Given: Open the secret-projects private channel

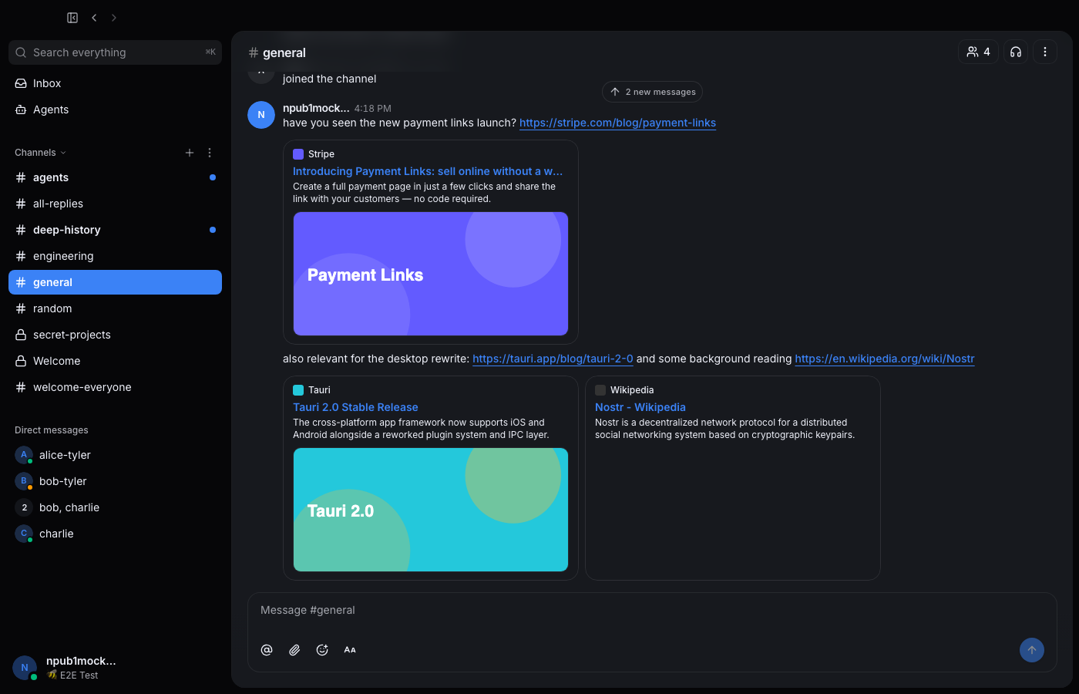Looking at the screenshot, I should (x=115, y=335).
